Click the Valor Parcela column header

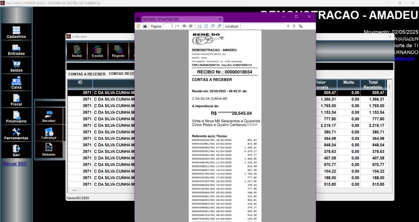coord(326,84)
